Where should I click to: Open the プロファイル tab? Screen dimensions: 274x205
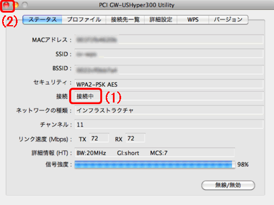click(84, 20)
